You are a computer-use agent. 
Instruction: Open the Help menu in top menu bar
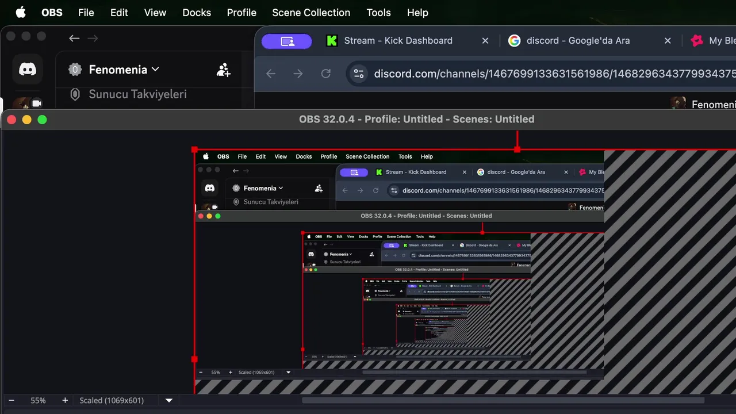pos(417,13)
